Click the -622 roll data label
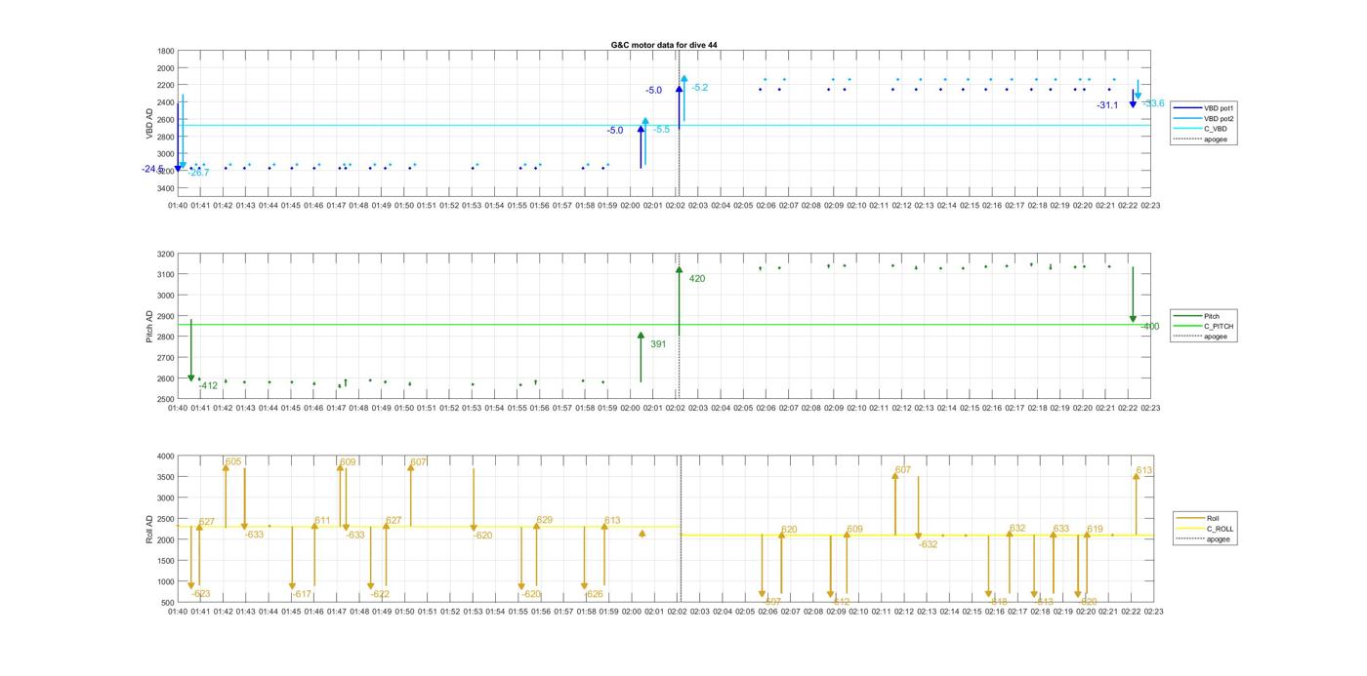 [x=380, y=594]
